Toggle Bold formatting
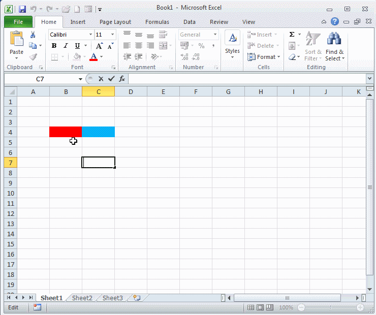The width and height of the screenshot is (376, 315). [54, 46]
